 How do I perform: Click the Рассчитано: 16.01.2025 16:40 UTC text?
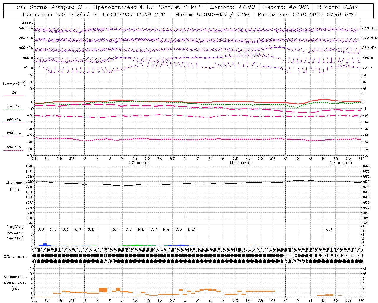point(307,14)
